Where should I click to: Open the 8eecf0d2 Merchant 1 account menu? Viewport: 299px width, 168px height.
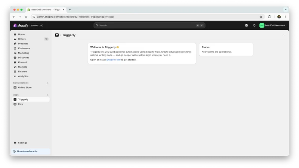pyautogui.click(x=273, y=25)
